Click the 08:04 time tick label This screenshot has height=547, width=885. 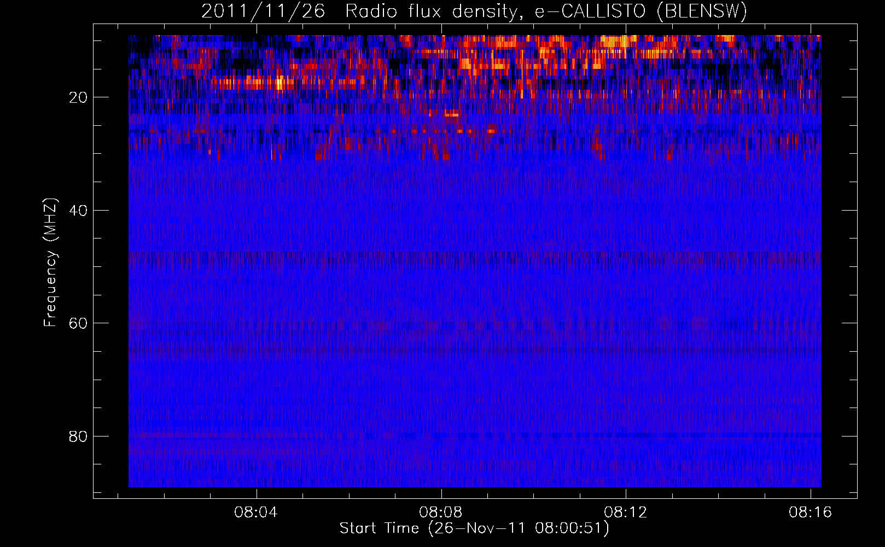[x=256, y=512]
